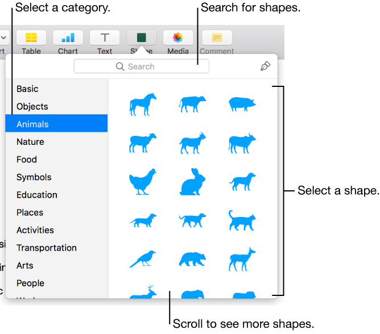Select the Basic category
Image resolution: width=380 pixels, height=334 pixels.
(56, 89)
